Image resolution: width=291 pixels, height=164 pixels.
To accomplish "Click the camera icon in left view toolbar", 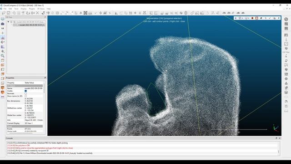I will (x=3, y=24).
